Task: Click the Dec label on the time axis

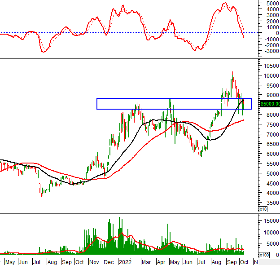Action: (x=109, y=262)
